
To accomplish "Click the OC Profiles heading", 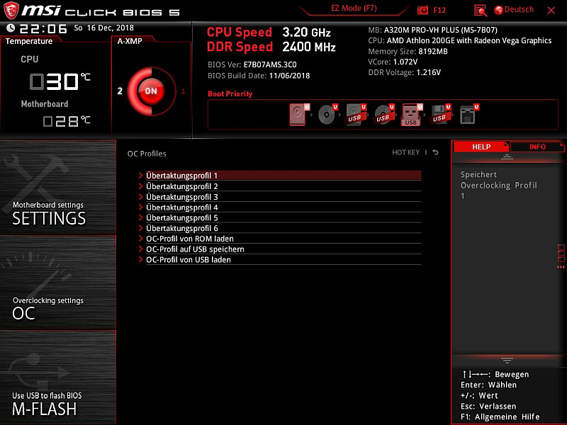I will [147, 154].
